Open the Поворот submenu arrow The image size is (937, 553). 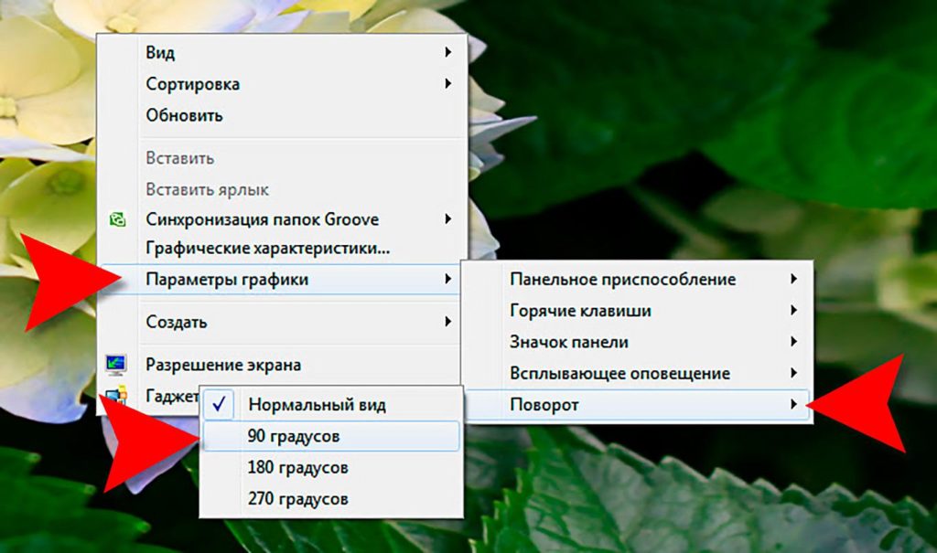[793, 404]
